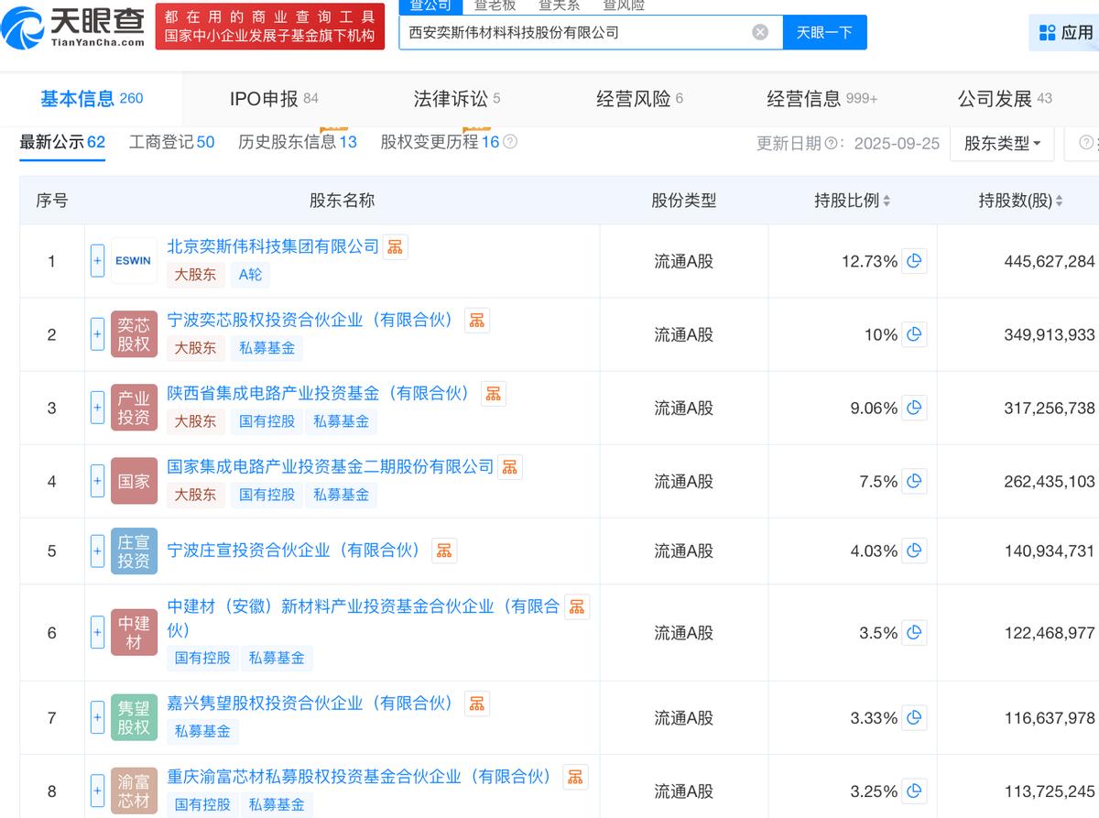Image resolution: width=1099 pixels, height=818 pixels.
Task: Expand row 3 陕西省集成电路产业投资基金
Action: 97,408
